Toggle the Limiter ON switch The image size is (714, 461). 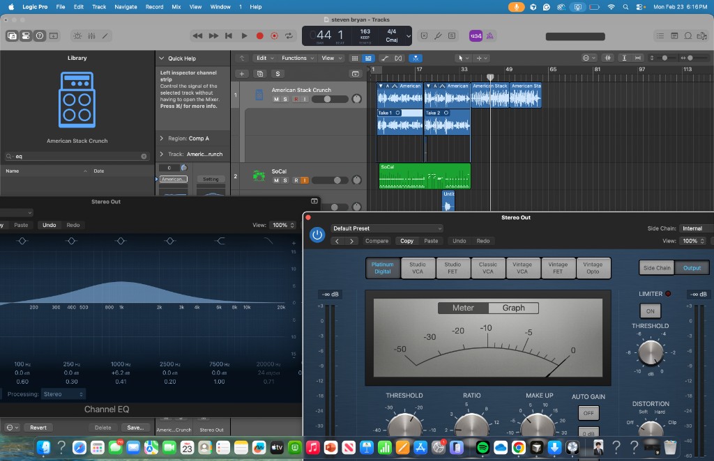tap(650, 311)
